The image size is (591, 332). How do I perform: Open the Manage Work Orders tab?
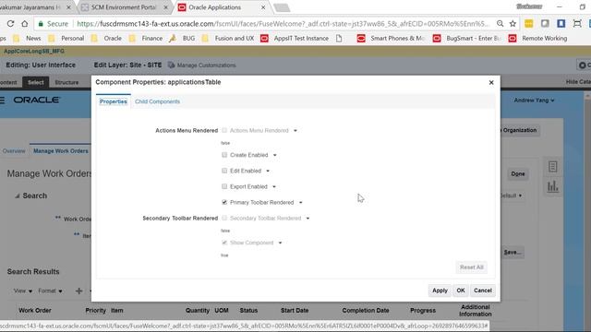pos(61,151)
